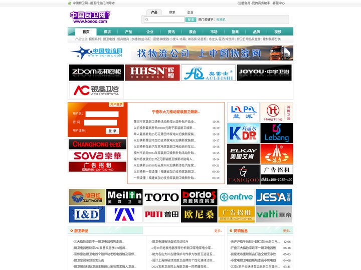Select the 企业 search tab
This screenshot has width=361, height=270.
pyautogui.click(x=190, y=12)
